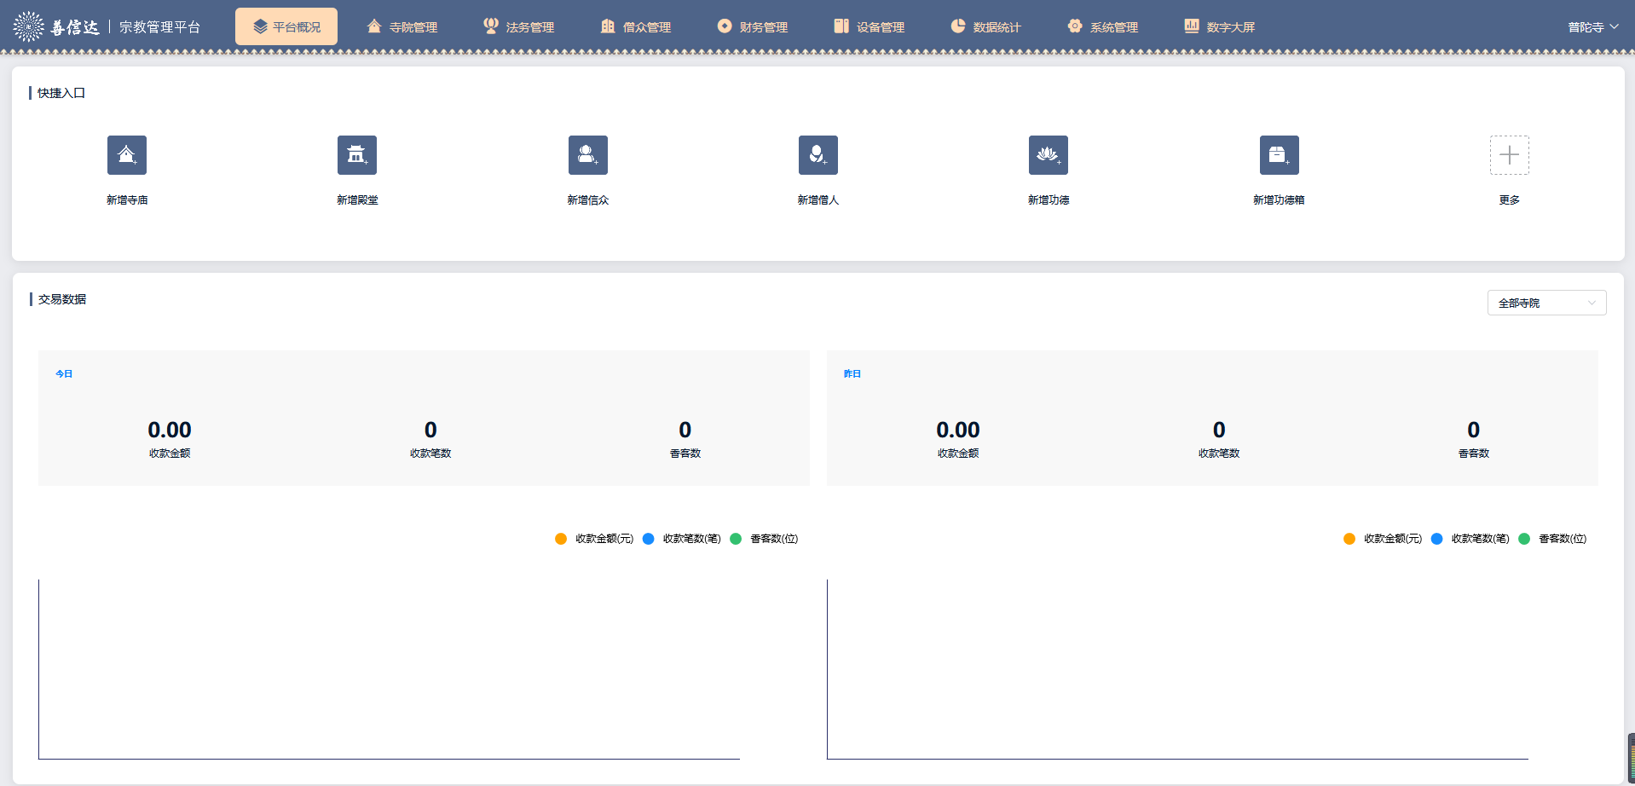Screen dimensions: 1635x786
Task: Switch to the 财务管理 menu
Action: tap(752, 27)
